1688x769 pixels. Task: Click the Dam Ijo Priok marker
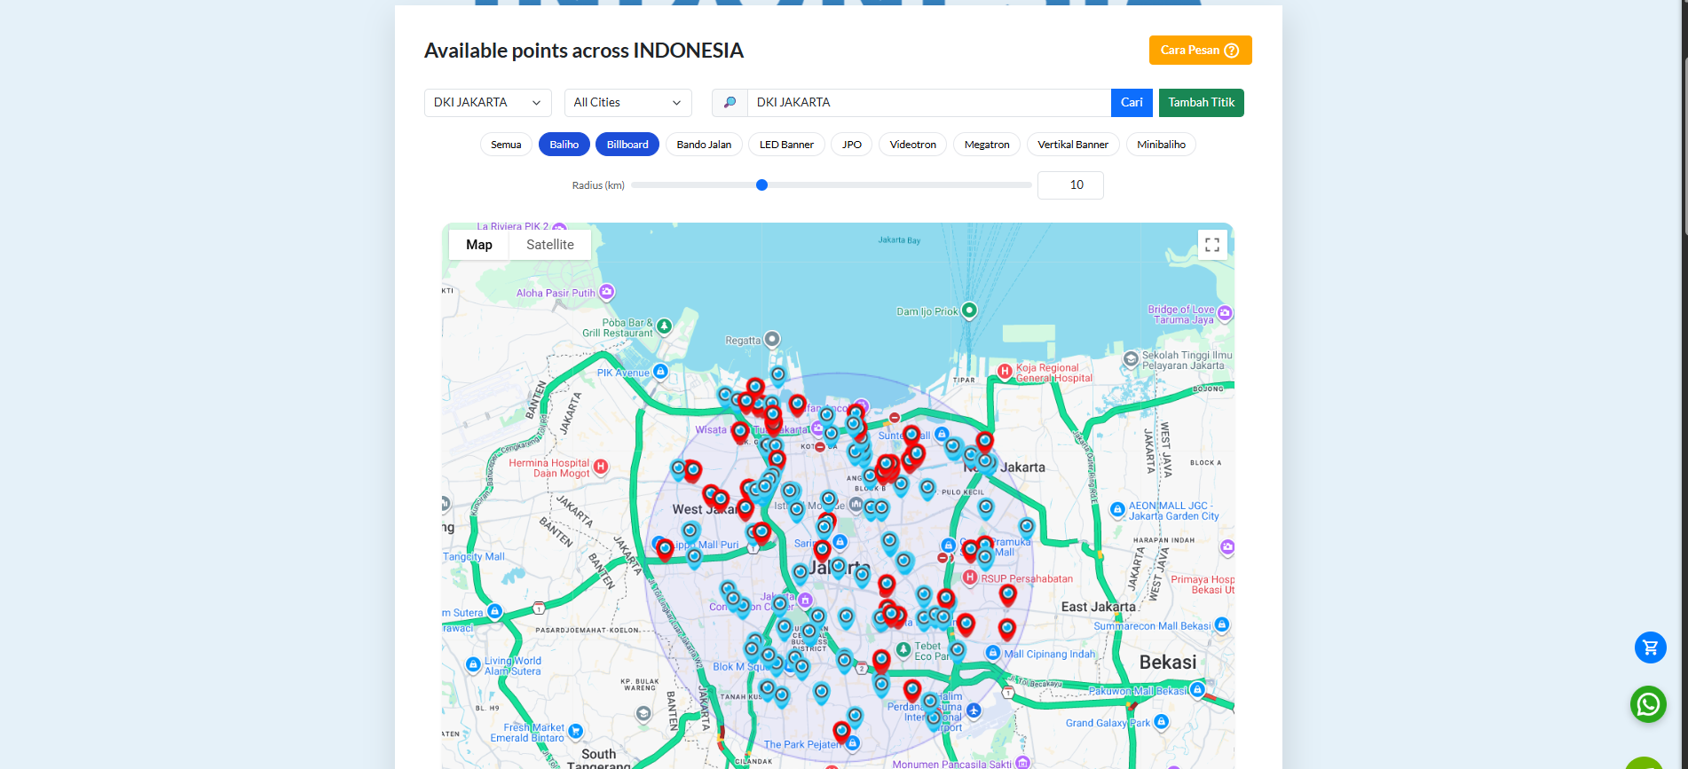[969, 310]
